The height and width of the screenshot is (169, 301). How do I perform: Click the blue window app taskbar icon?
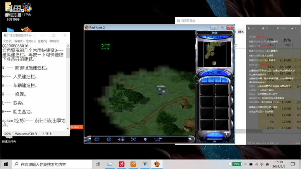145,164
